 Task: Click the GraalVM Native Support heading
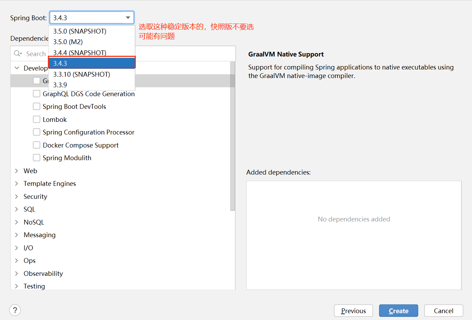coord(286,54)
